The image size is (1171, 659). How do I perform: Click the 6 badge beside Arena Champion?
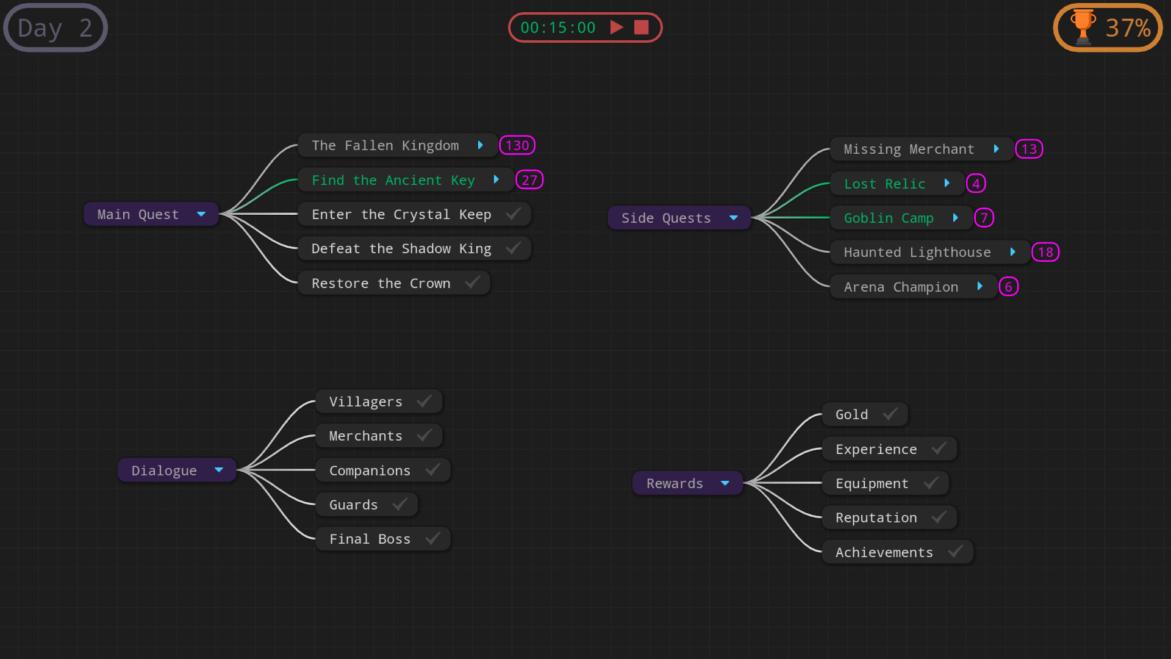(1009, 286)
